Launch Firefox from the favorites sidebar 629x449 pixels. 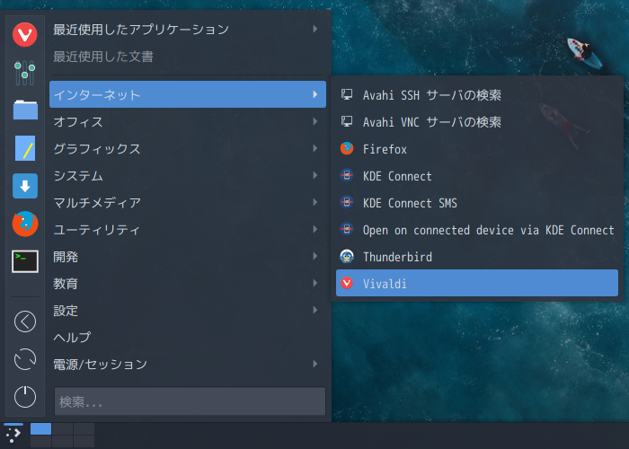pos(25,224)
